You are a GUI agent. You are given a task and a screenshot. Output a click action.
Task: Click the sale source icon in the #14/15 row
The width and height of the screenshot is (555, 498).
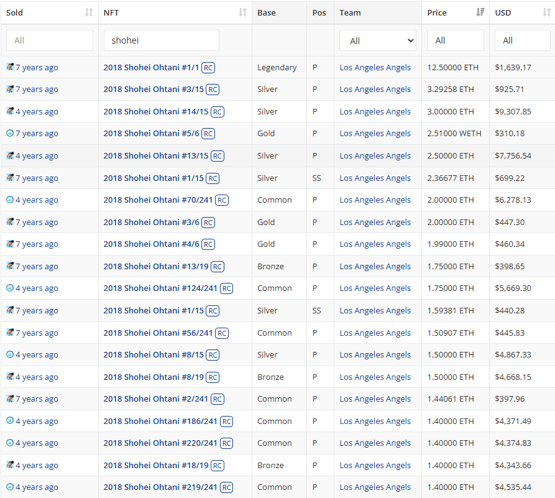tap(10, 111)
